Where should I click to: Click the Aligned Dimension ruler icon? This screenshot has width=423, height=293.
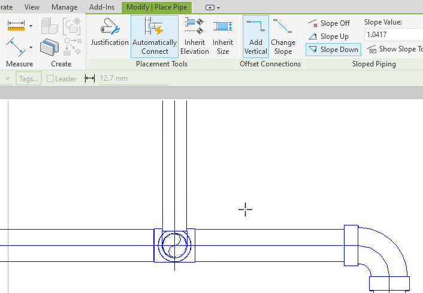tap(16, 26)
